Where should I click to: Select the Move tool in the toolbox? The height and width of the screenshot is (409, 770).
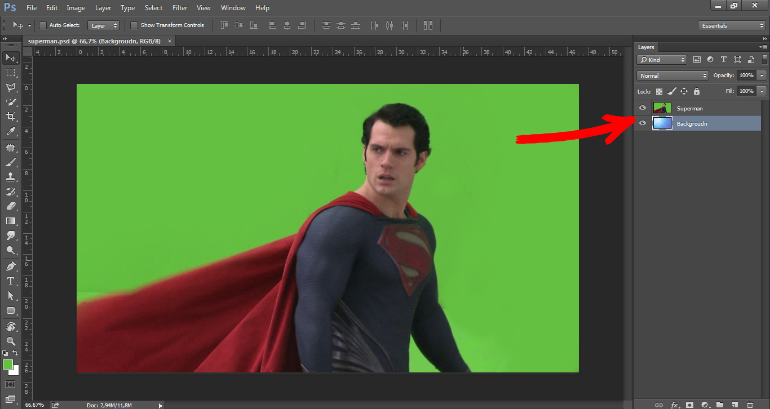click(x=11, y=58)
